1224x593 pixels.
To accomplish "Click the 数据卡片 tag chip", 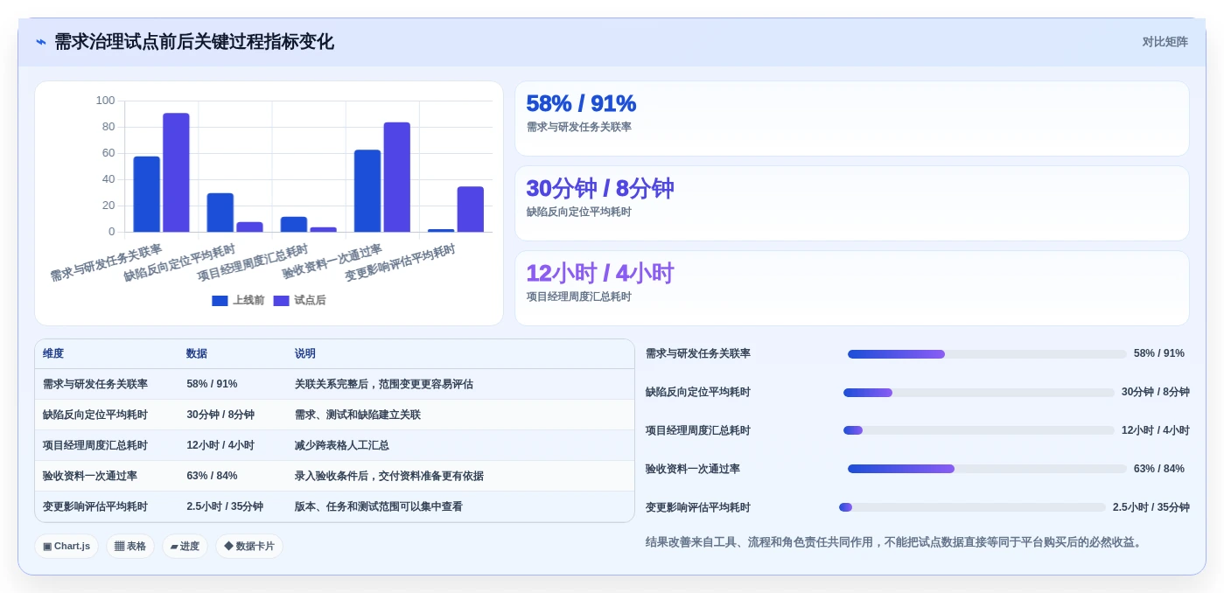I will 249,547.
